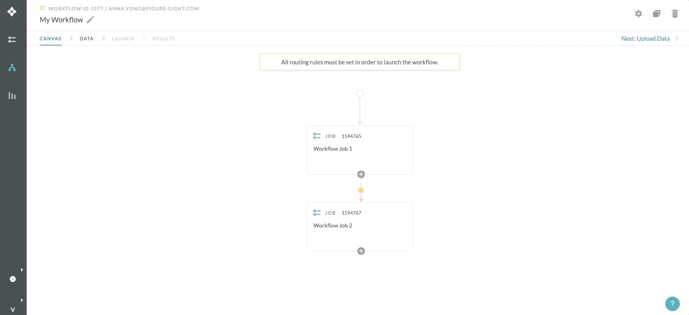Add step below Workflow Job 2
689x315 pixels.
(x=361, y=251)
